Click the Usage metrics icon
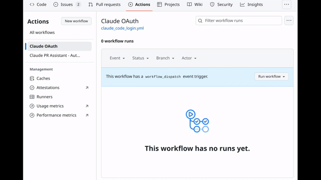This screenshot has width=321, height=180. click(x=32, y=106)
